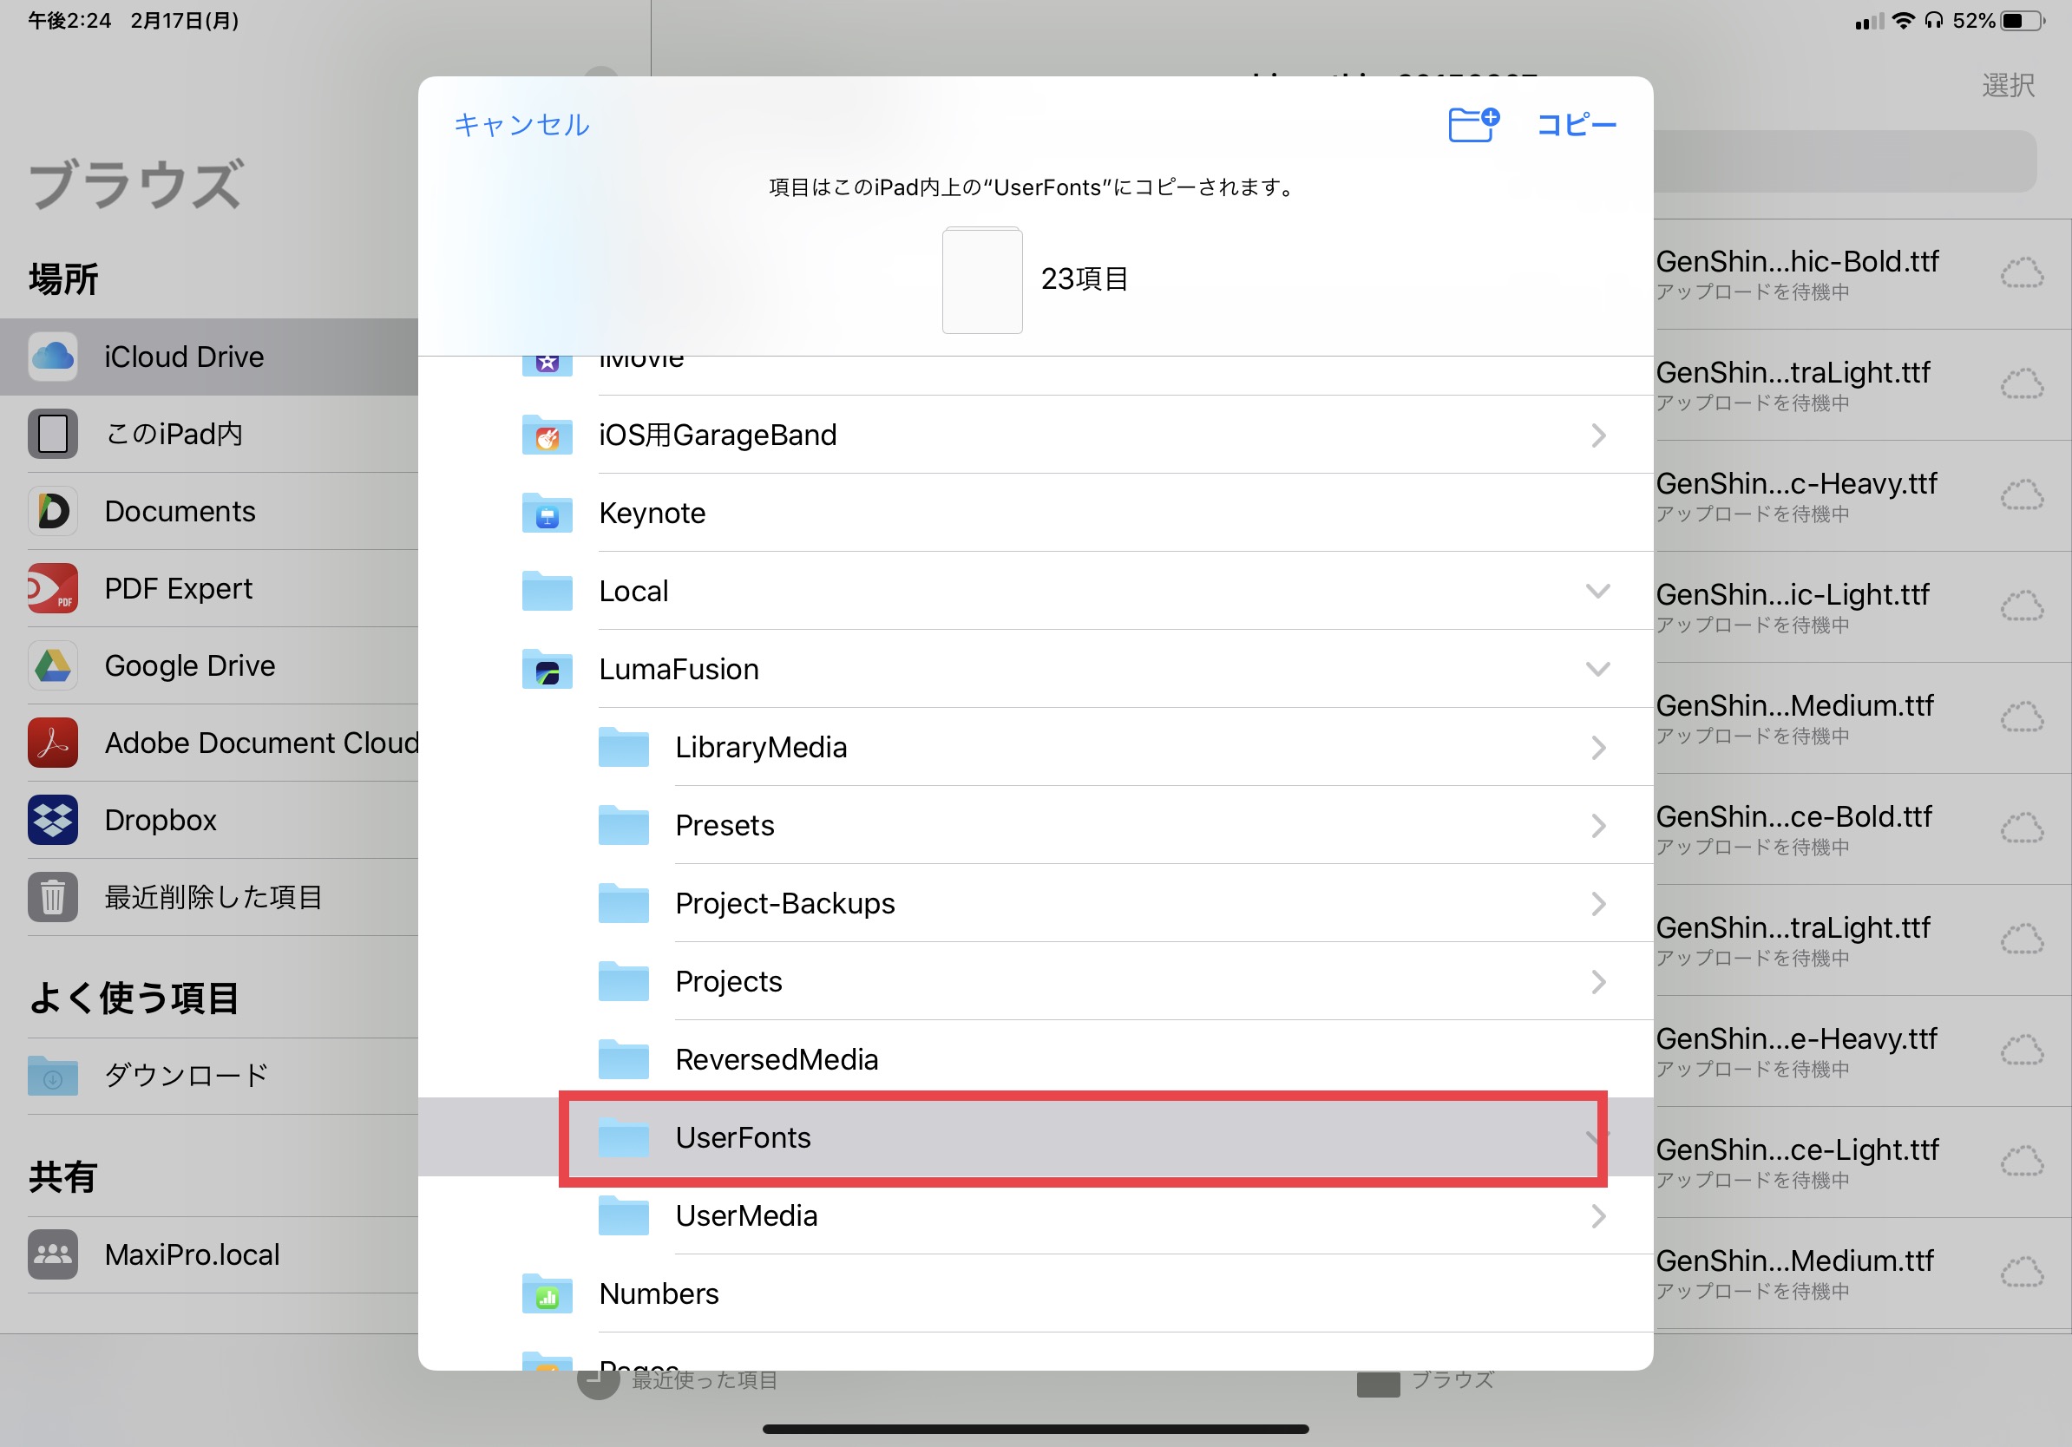The width and height of the screenshot is (2072, 1447).
Task: Tap the new folder icon
Action: pos(1472,125)
